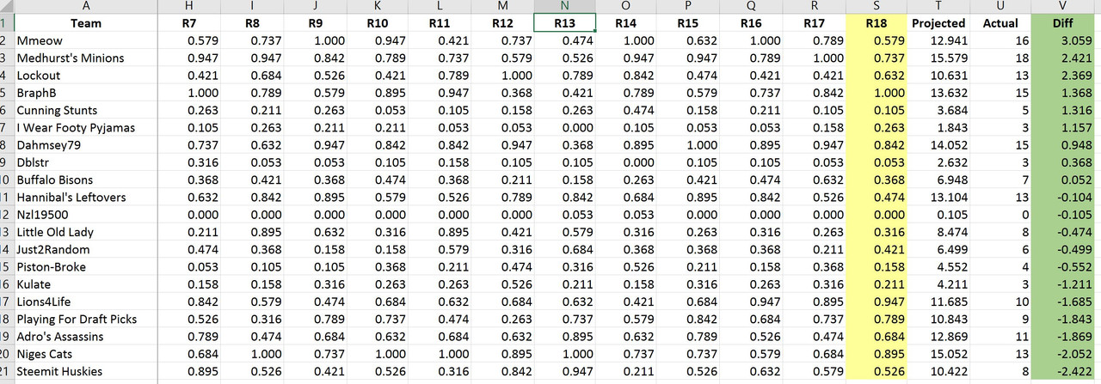Click the R13 header cell
This screenshot has width=1101, height=384.
tap(564, 23)
